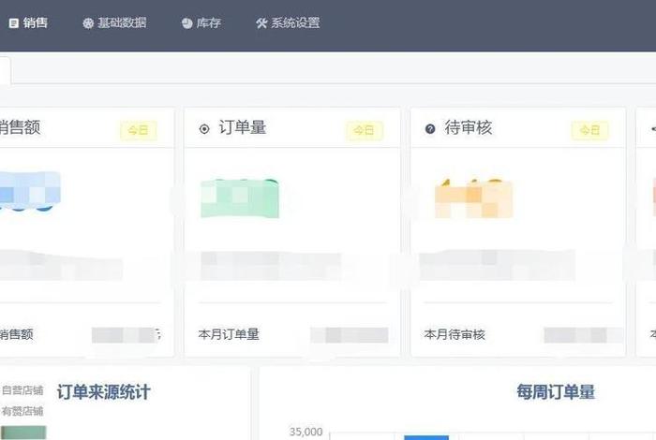Click the 35,000 axis label
The image size is (656, 440).
(x=306, y=432)
